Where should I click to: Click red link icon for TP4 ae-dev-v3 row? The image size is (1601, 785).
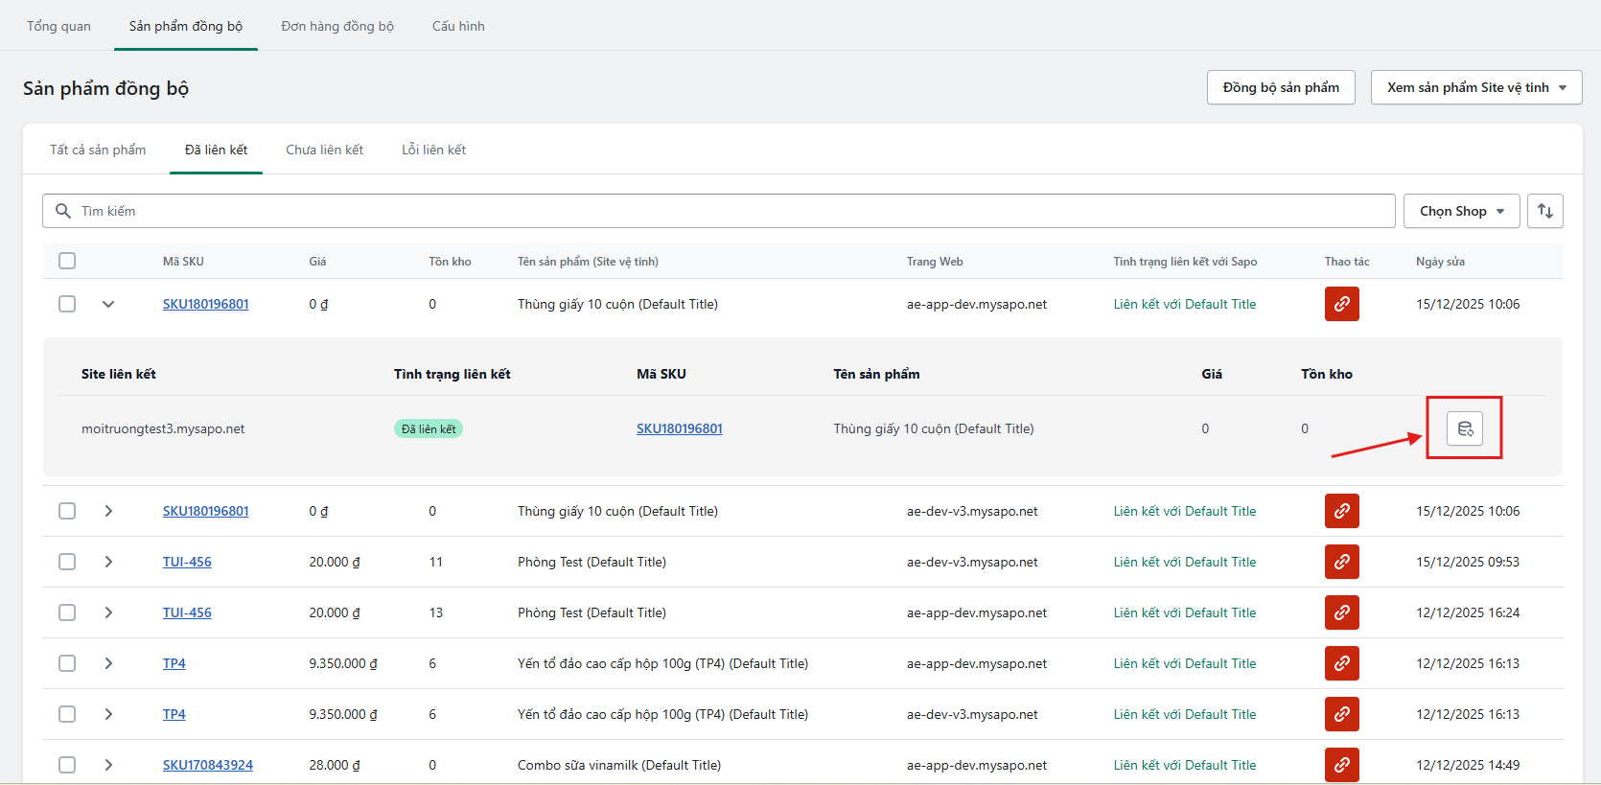[1341, 714]
